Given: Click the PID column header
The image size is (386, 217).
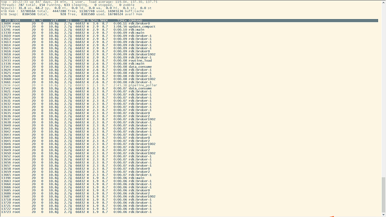Looking at the screenshot, I should [8, 21].
